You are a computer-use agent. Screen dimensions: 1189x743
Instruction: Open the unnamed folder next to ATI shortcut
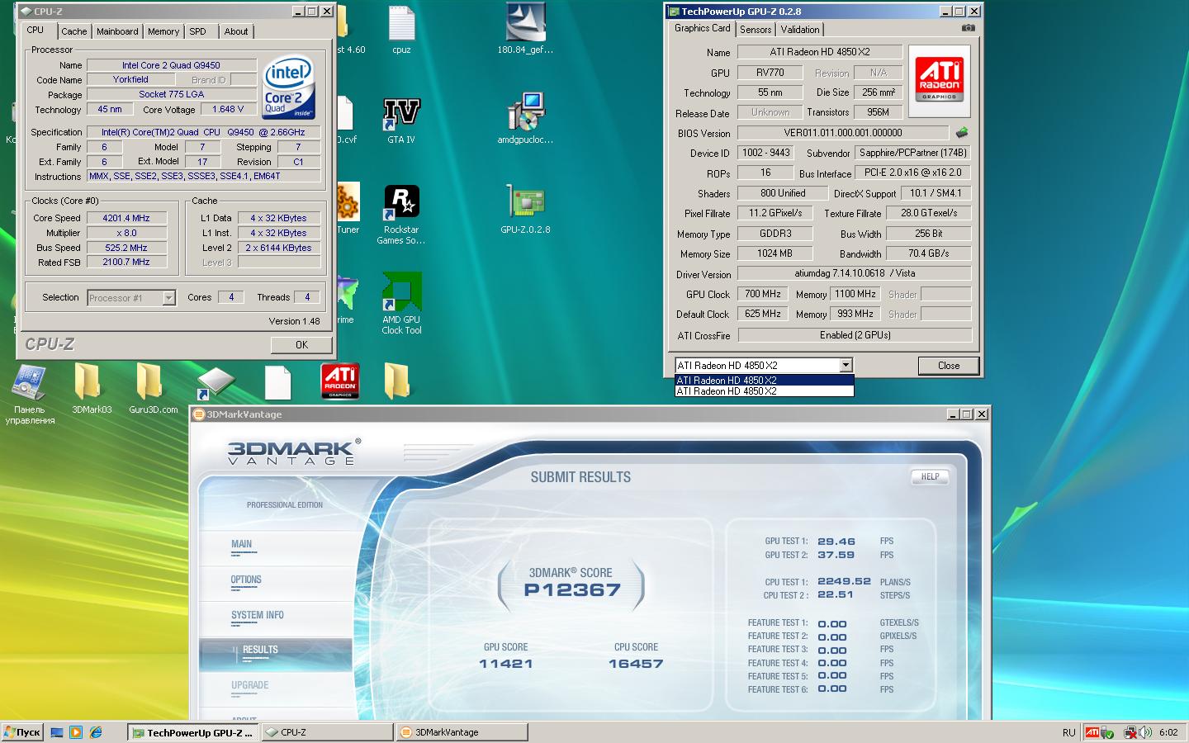click(x=396, y=381)
